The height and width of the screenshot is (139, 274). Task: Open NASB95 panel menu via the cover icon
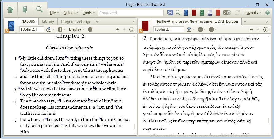(11, 26)
